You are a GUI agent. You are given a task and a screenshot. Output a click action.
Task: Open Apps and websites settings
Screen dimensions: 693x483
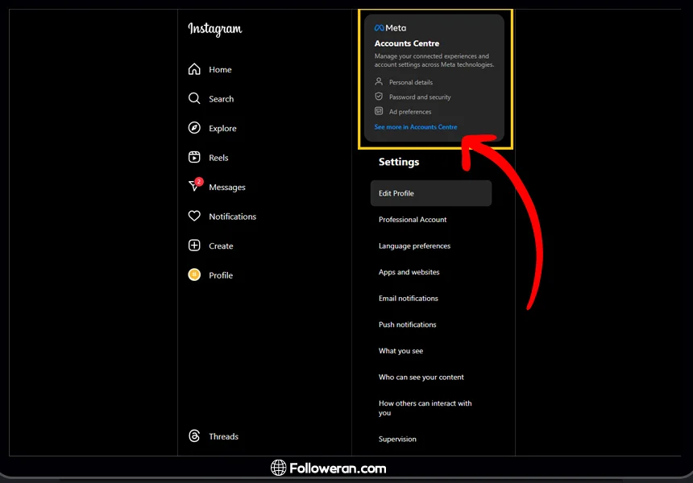coord(409,272)
